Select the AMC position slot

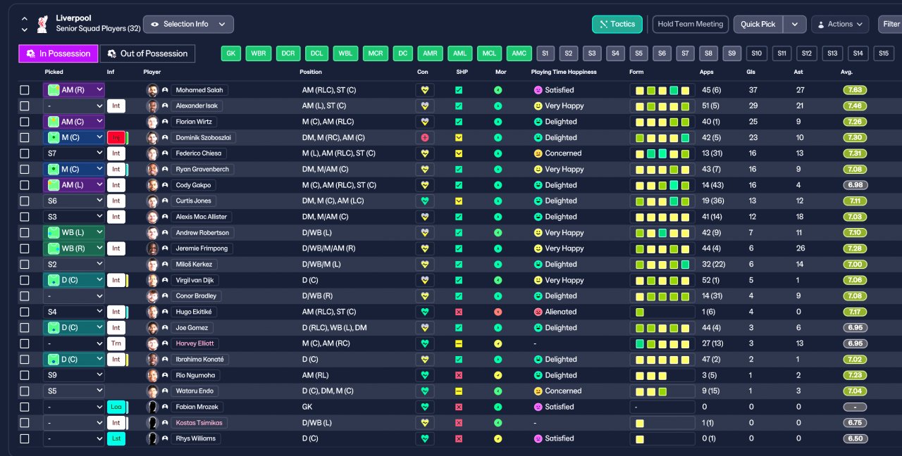click(x=519, y=53)
